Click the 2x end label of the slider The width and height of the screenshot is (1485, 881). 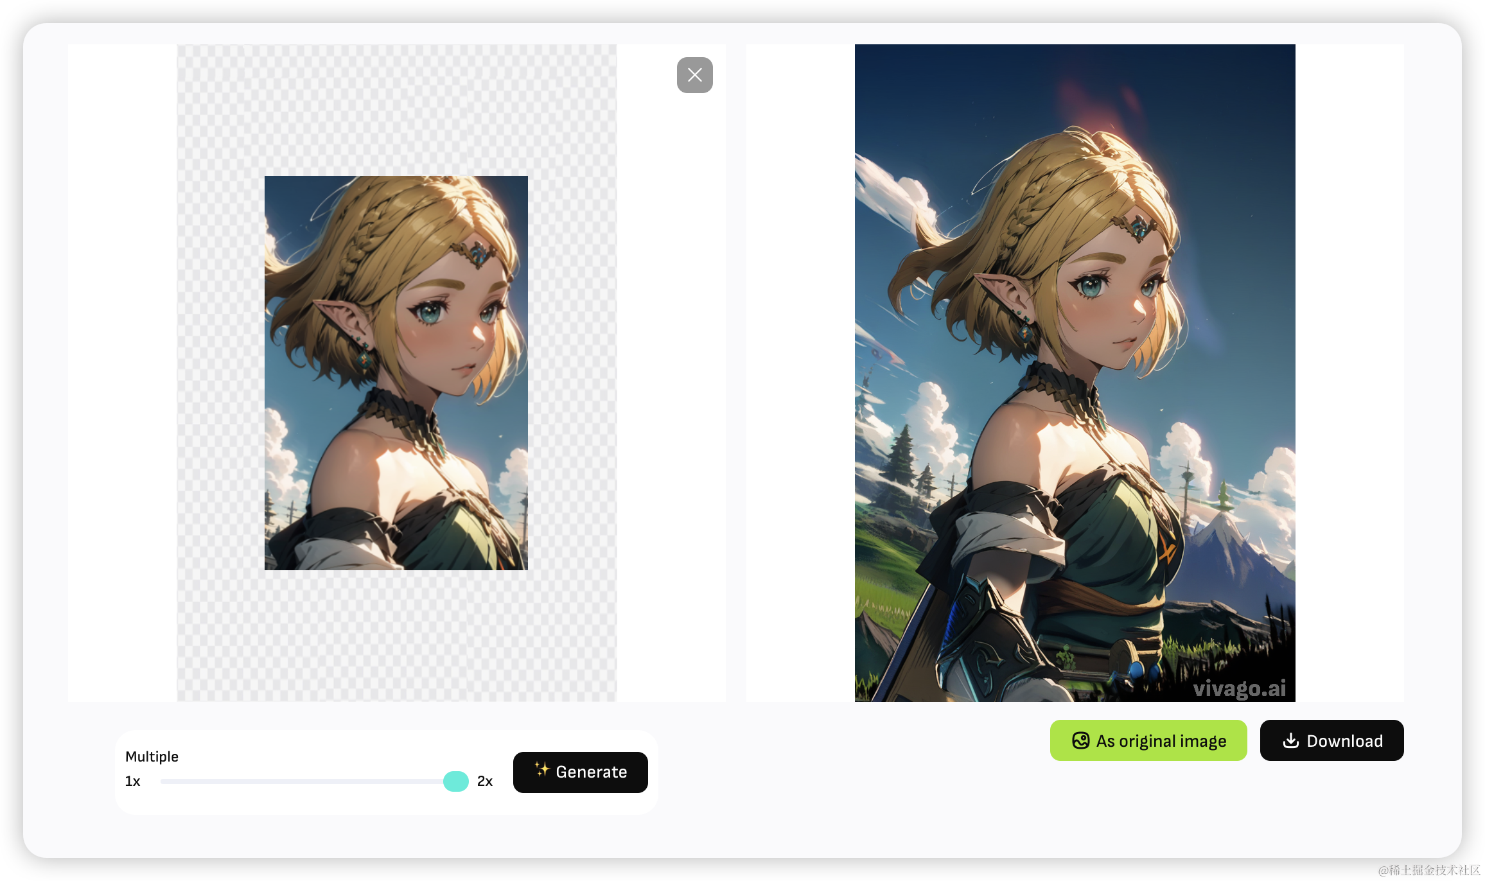pyautogui.click(x=485, y=781)
